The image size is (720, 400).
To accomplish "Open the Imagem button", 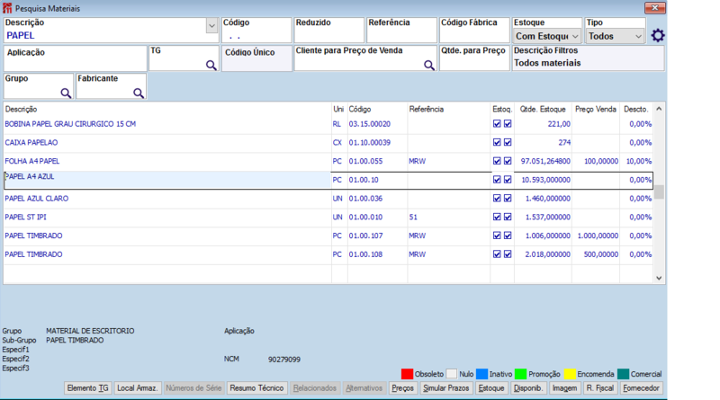I will coord(564,388).
